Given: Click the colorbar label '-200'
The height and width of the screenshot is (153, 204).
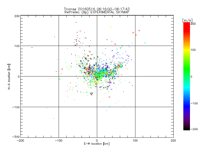Looking at the screenshot, I should click(194, 129).
